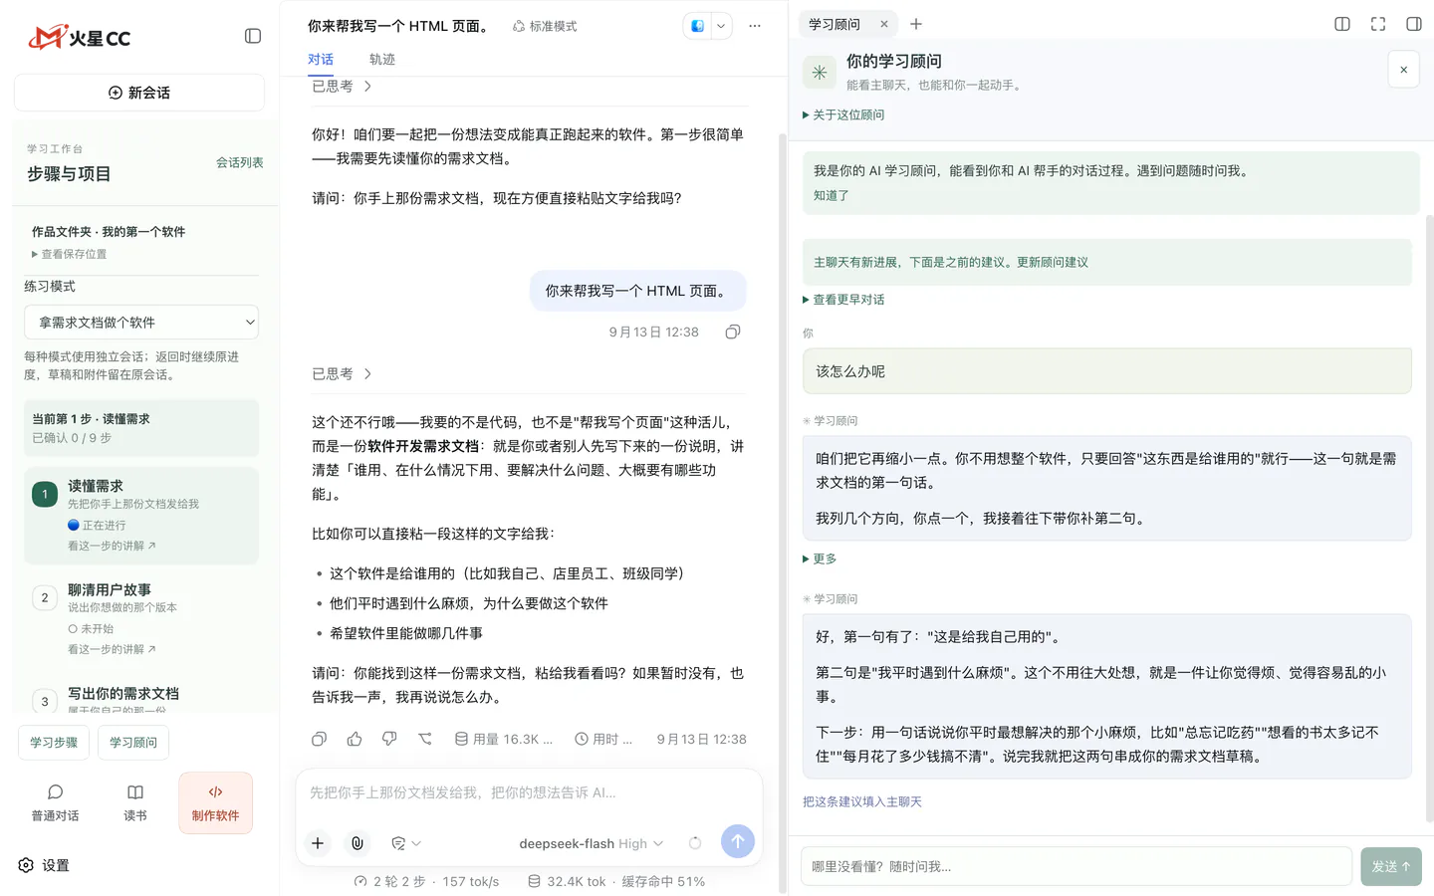
Task: Click the 发送 button in advisor panel
Action: (x=1391, y=866)
